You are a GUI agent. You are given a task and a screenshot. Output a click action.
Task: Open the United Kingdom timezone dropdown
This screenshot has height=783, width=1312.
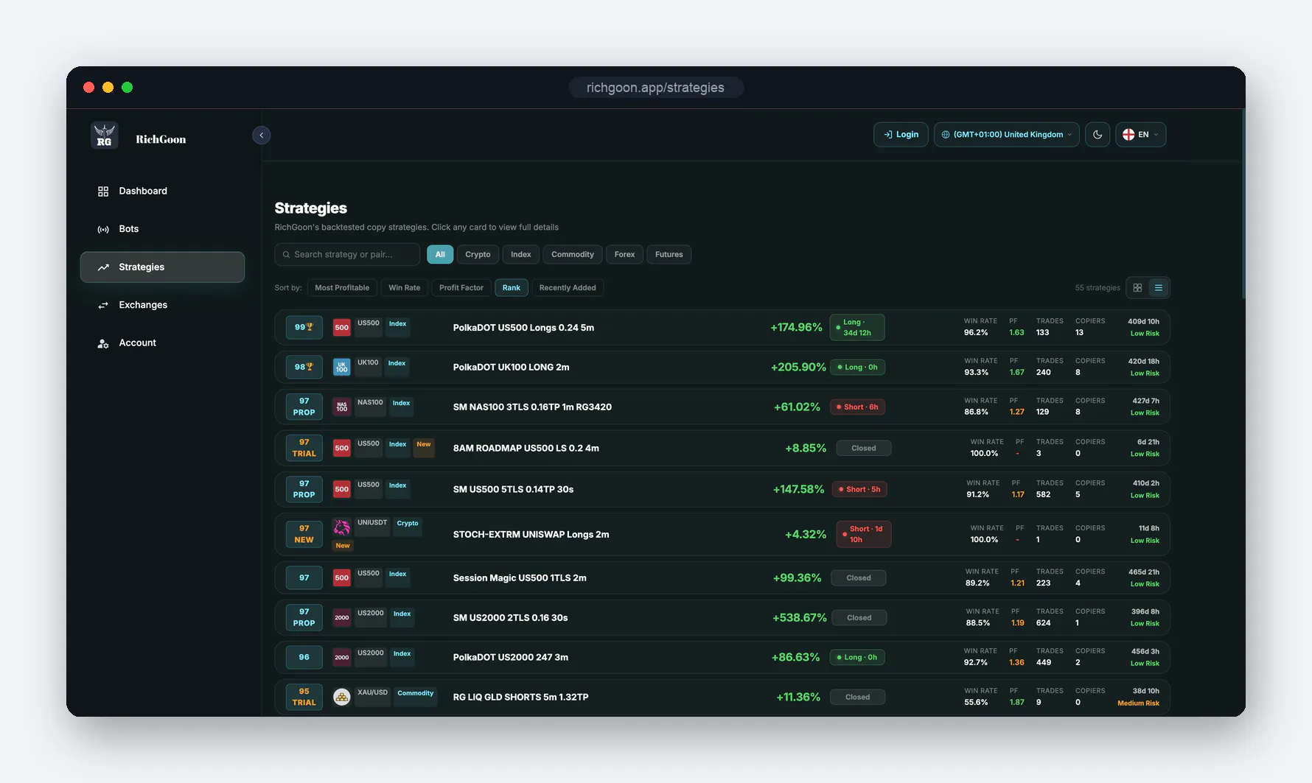pyautogui.click(x=1007, y=135)
